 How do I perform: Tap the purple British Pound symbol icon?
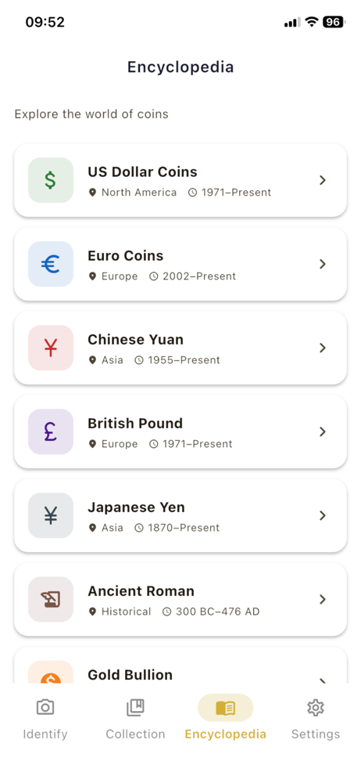pos(50,432)
